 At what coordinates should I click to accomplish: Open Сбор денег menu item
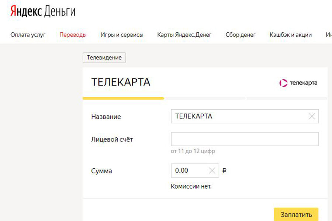coord(241,35)
